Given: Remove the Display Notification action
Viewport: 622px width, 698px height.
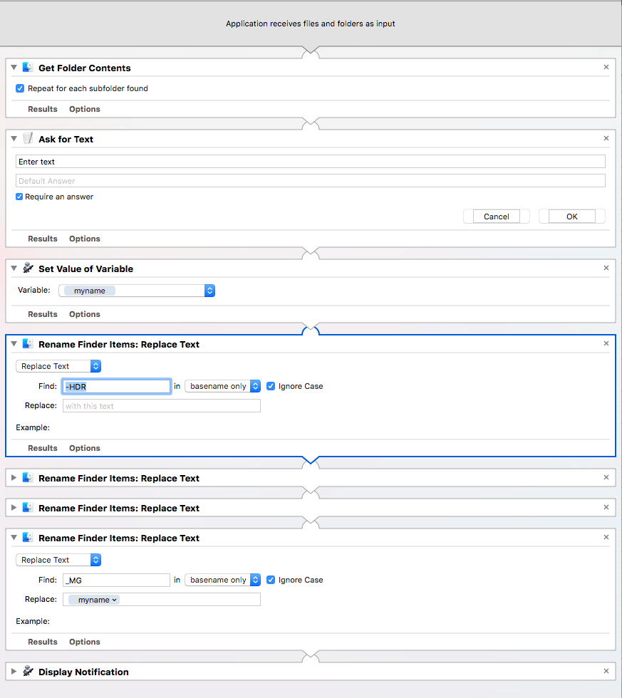Looking at the screenshot, I should click(606, 671).
